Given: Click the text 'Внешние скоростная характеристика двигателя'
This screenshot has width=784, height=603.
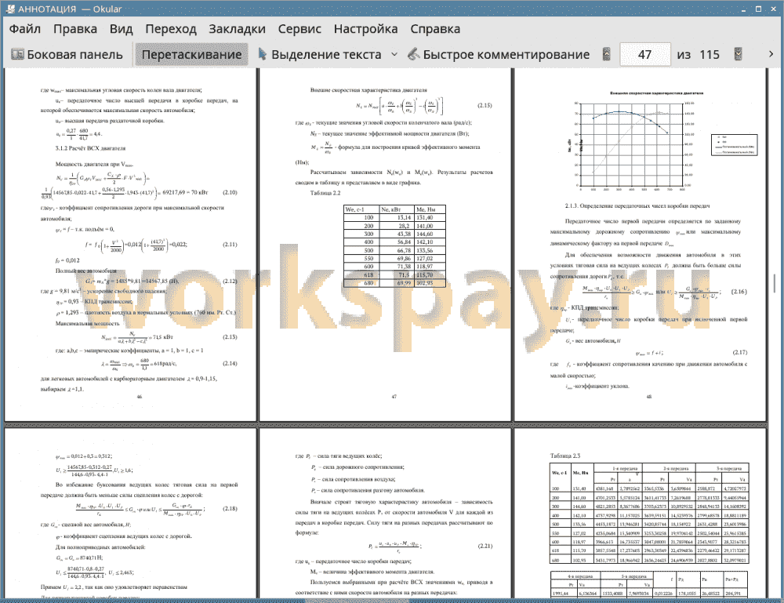Looking at the screenshot, I should click(368, 90).
